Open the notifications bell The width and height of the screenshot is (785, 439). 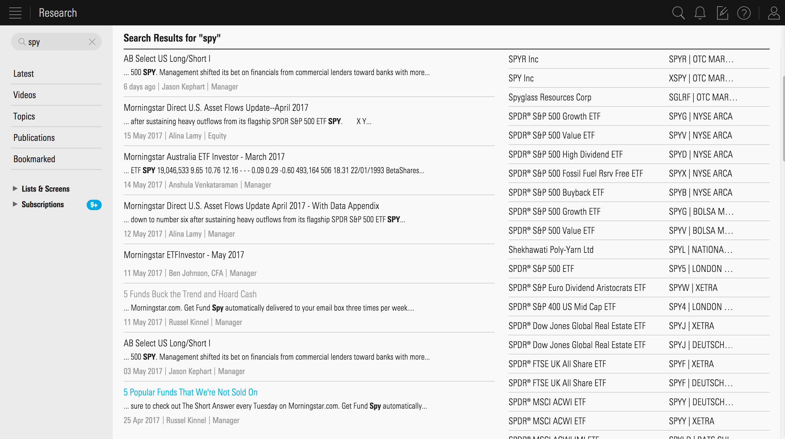700,13
